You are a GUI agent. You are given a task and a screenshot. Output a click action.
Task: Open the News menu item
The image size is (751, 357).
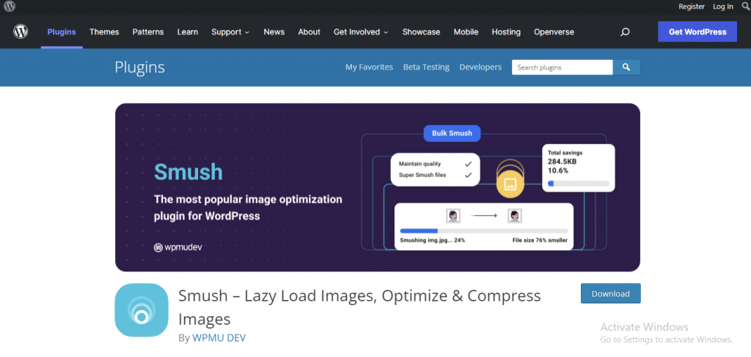[274, 32]
